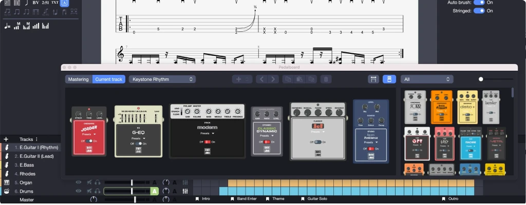This screenshot has width=526, height=205.
Task: Open the Keystone Rhythm preset dropdown
Action: [x=162, y=79]
